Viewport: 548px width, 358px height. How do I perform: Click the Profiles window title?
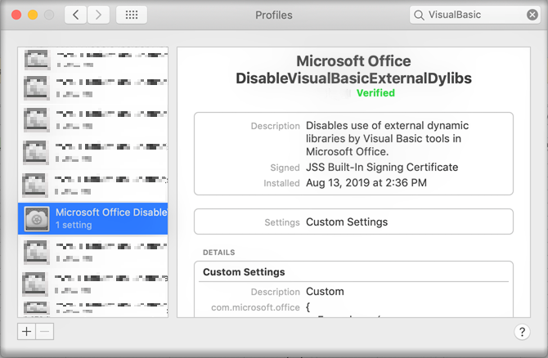coord(274,15)
